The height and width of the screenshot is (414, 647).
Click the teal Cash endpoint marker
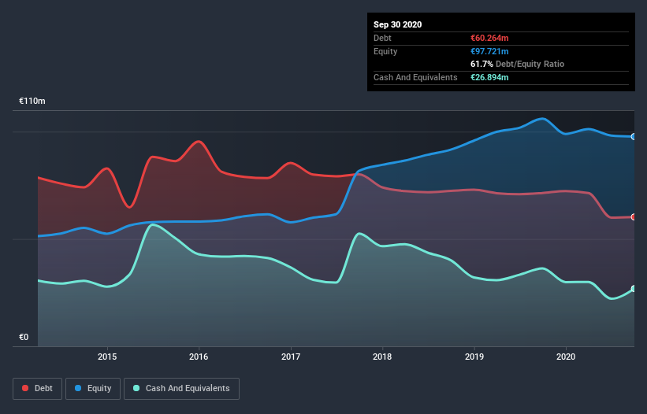(x=634, y=289)
